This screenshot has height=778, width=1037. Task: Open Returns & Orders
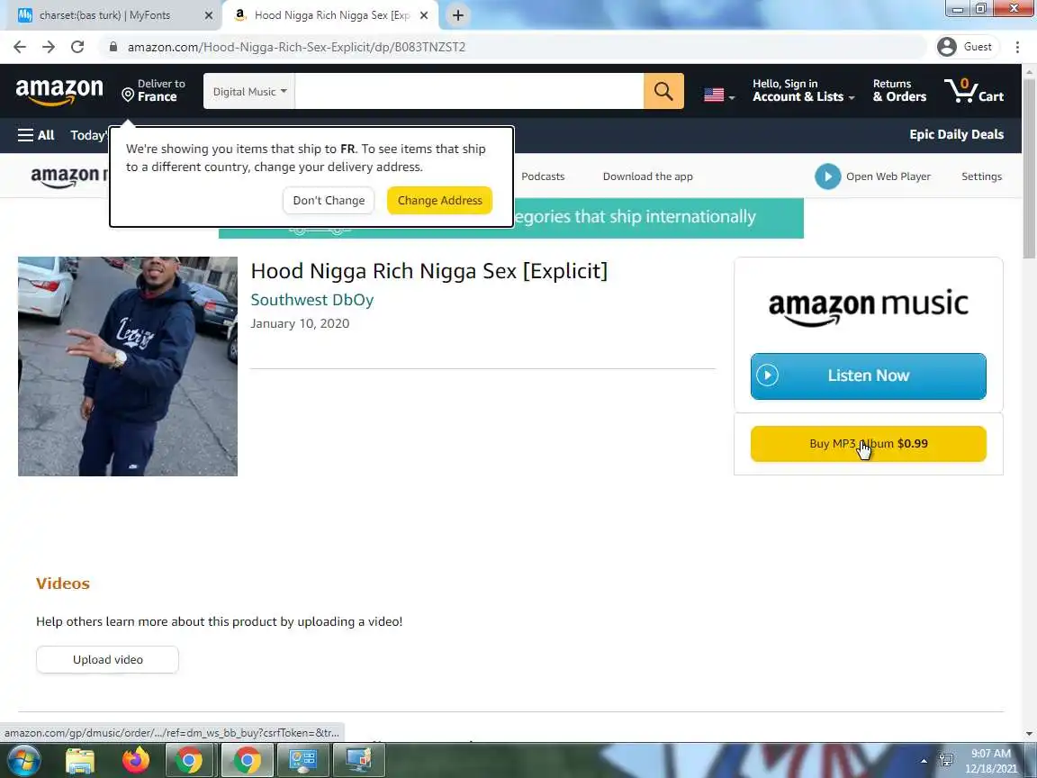(x=899, y=91)
